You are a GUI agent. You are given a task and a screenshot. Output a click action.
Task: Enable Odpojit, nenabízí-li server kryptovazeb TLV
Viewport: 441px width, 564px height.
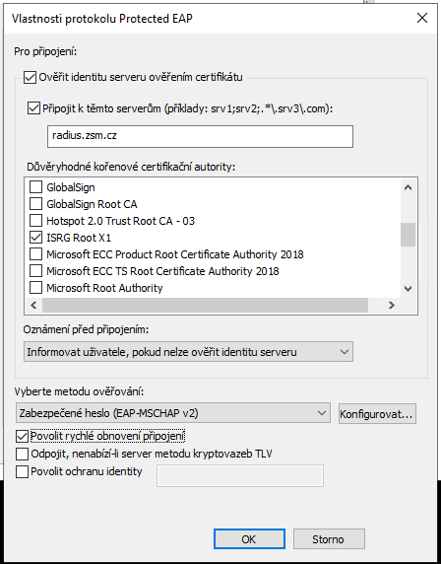22,454
